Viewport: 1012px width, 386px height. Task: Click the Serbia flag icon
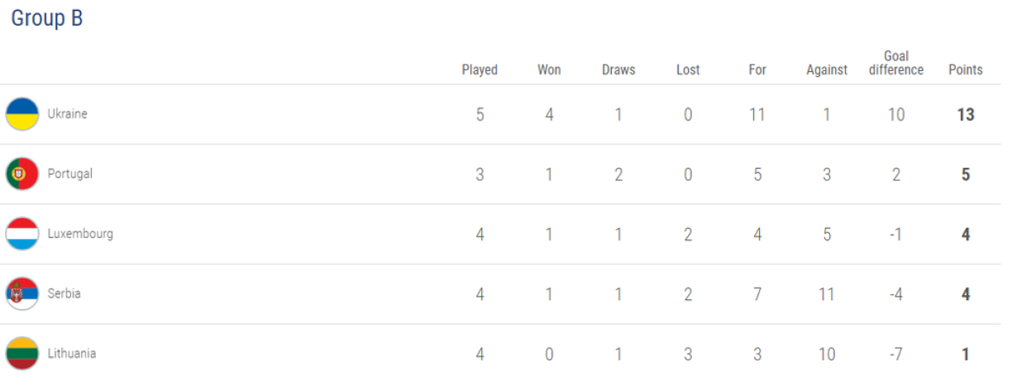pos(22,293)
